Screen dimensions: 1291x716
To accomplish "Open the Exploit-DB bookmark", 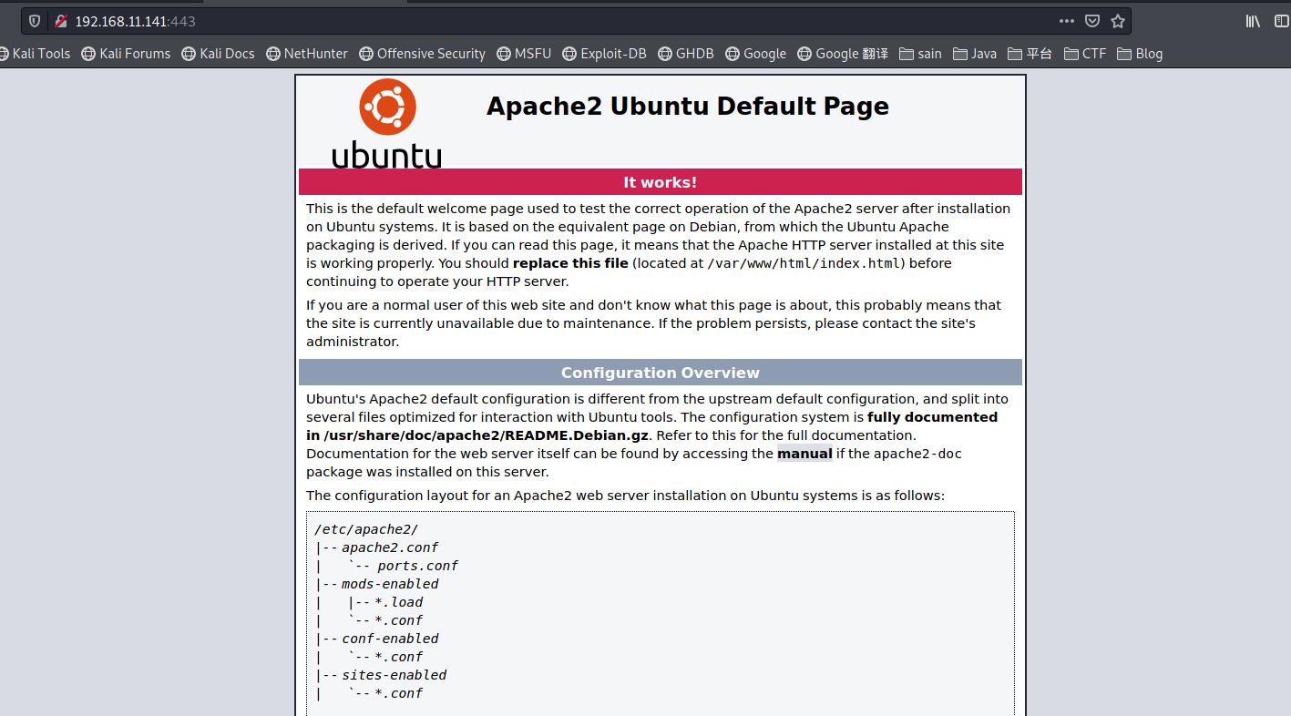I will [x=605, y=54].
